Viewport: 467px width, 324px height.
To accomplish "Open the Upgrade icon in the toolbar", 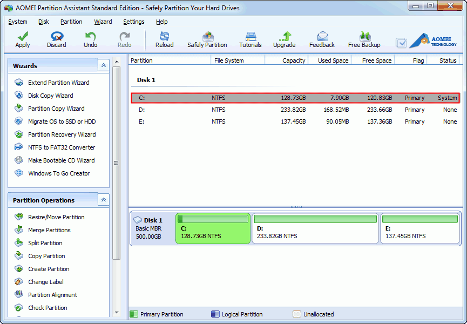I will [284, 39].
